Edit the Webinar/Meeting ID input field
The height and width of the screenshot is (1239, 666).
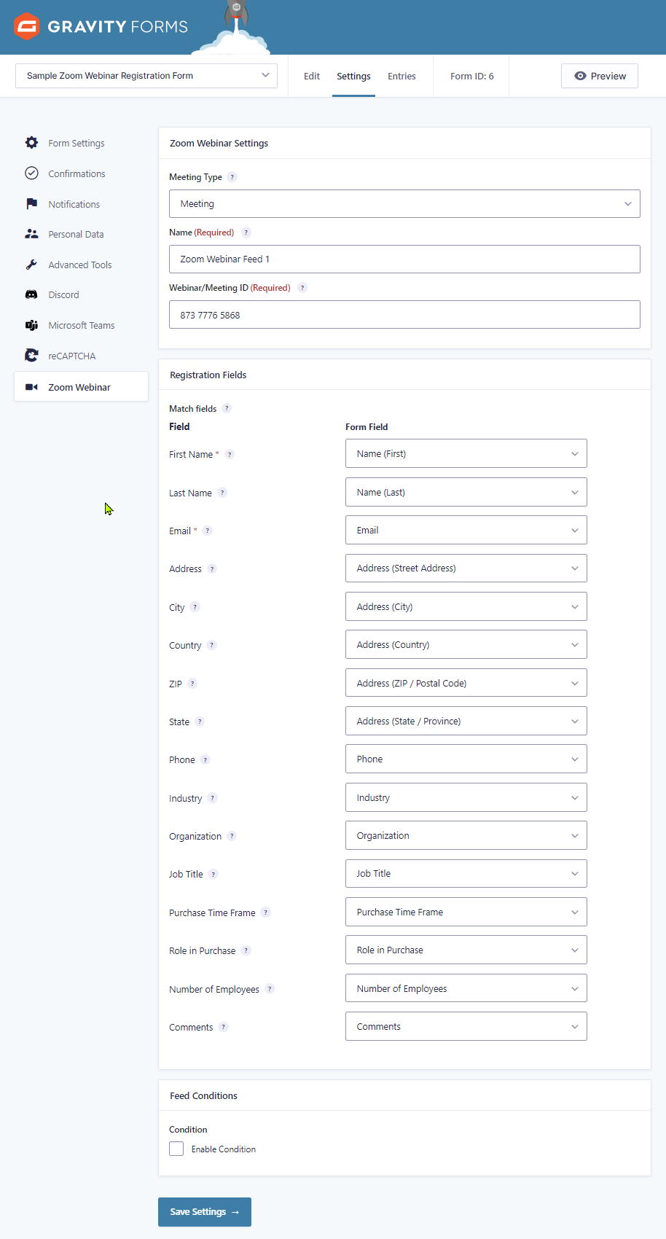[404, 314]
